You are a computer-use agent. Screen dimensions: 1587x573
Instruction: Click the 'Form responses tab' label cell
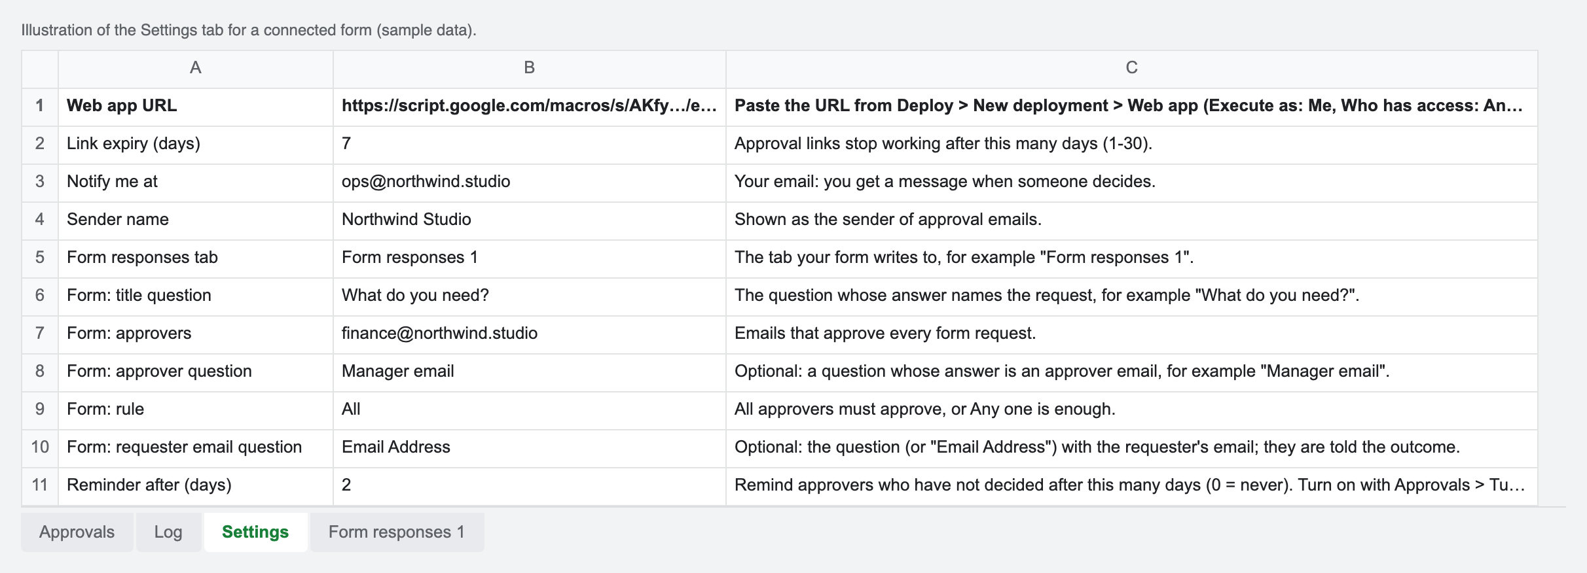click(x=196, y=258)
